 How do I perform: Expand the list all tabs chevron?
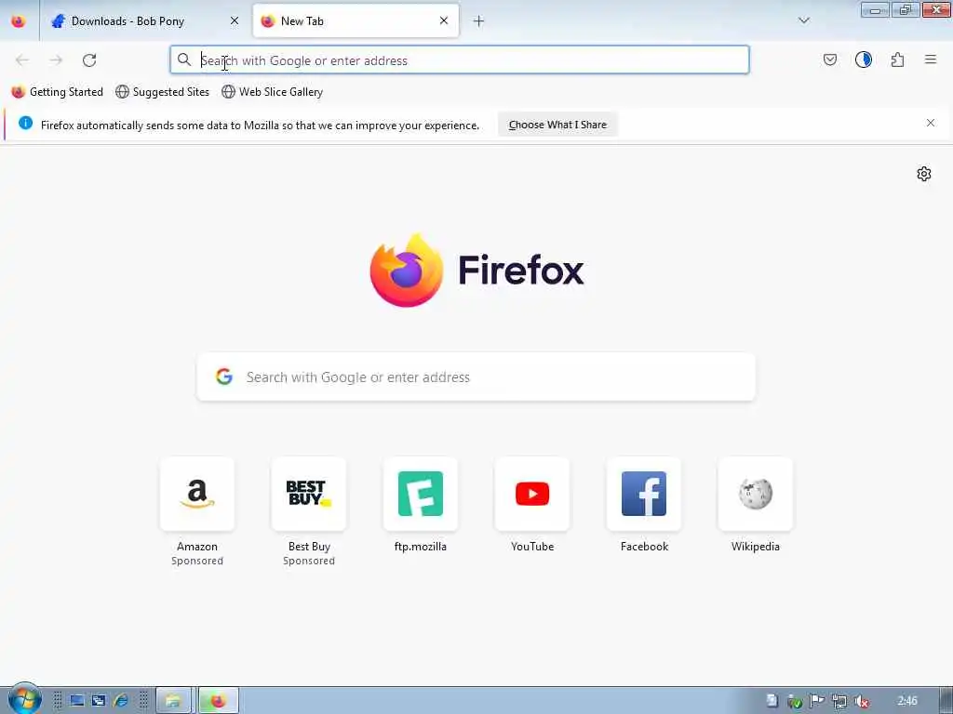point(803,20)
